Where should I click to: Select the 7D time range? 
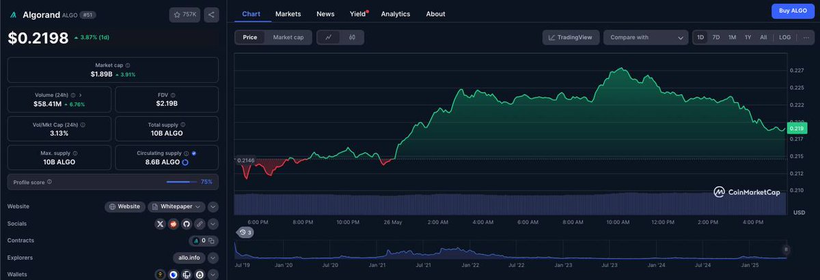pyautogui.click(x=716, y=37)
